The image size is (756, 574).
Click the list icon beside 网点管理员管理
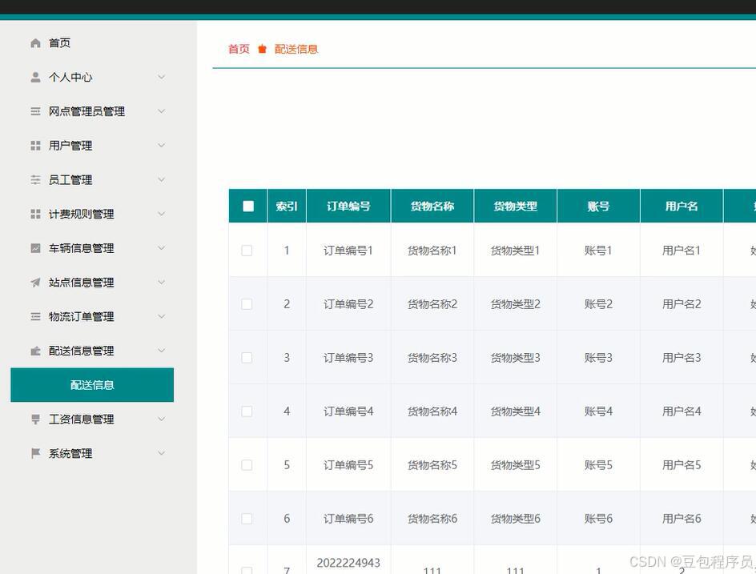(35, 111)
